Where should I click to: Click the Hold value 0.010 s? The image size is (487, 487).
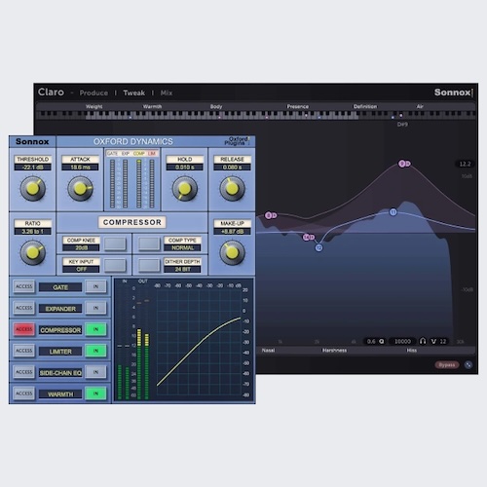[184, 168]
